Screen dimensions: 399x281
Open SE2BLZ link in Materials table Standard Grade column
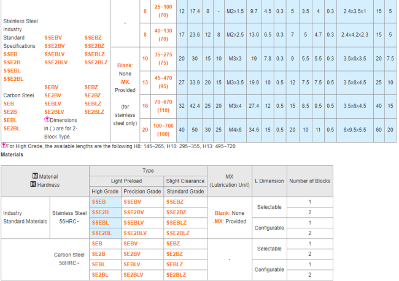coord(176,275)
